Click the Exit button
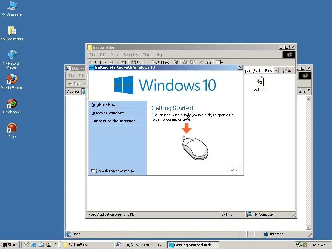The image size is (332, 249). pyautogui.click(x=234, y=169)
